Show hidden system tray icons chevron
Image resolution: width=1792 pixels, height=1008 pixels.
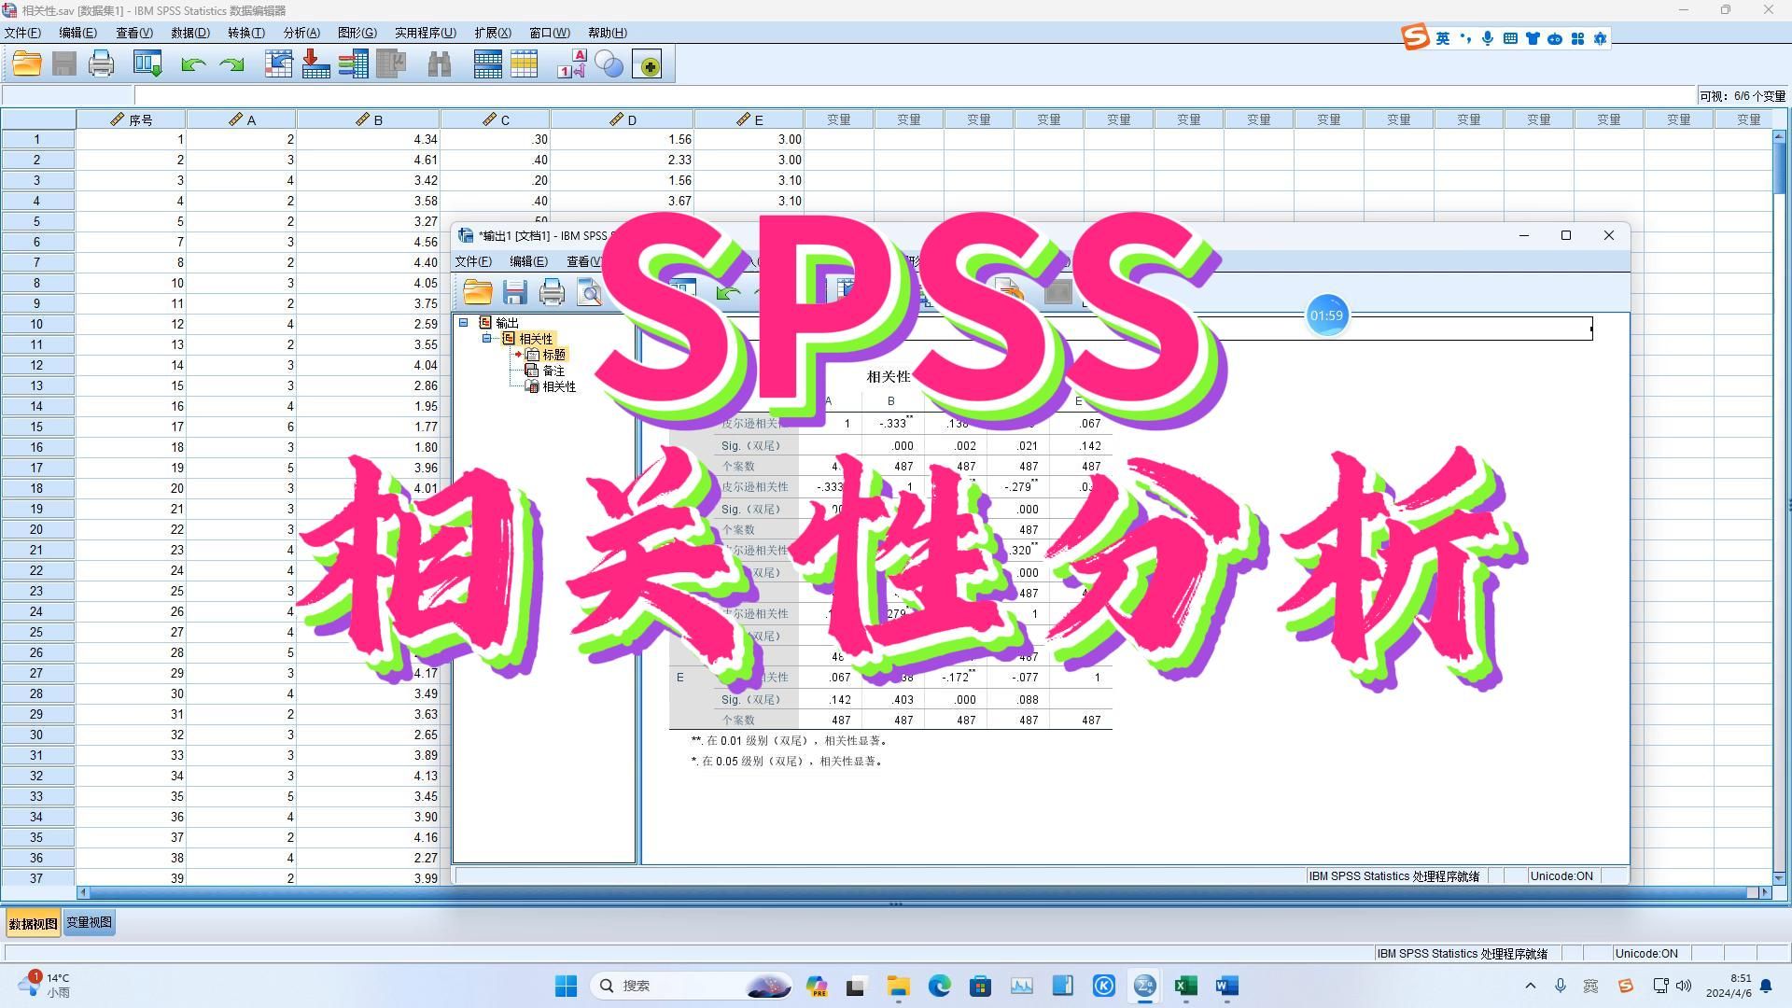click(1531, 986)
